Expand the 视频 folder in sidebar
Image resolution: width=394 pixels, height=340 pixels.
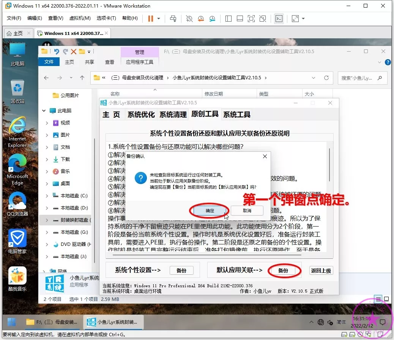[x=47, y=123]
